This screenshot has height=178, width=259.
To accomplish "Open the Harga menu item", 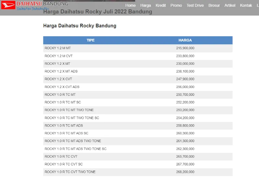I will [x=145, y=6].
